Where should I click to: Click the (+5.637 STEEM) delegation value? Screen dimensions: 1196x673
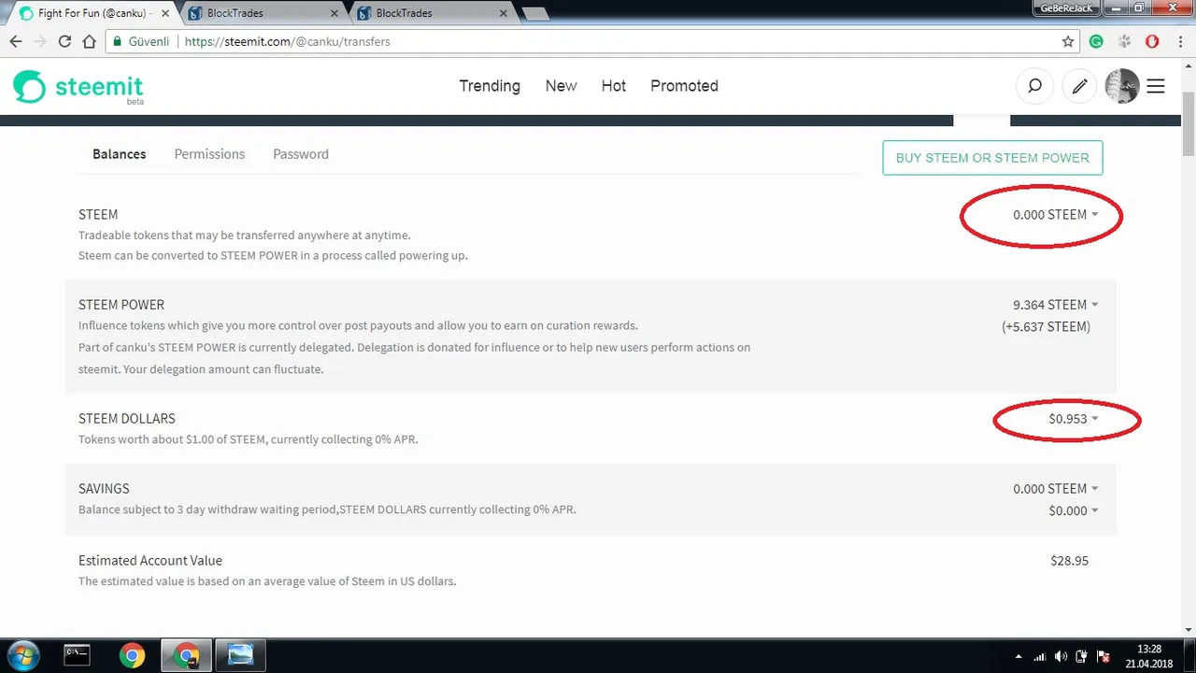click(x=1046, y=327)
